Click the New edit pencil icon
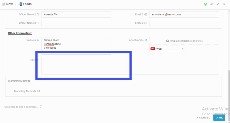The height and width of the screenshot is (123, 230). pos(3,4)
